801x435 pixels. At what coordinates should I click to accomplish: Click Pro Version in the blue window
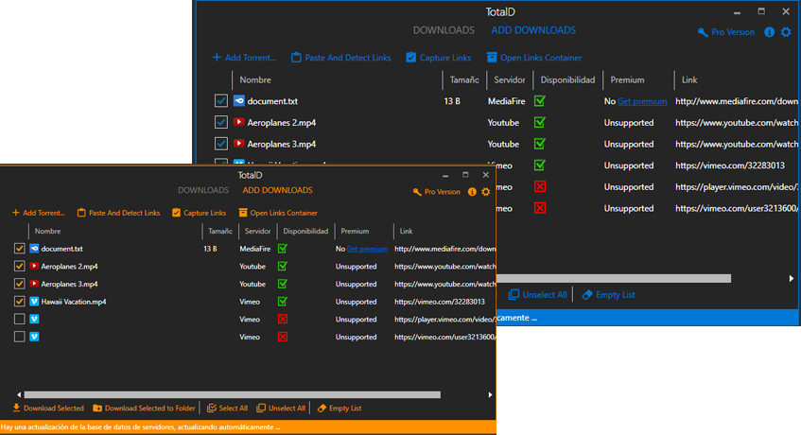pyautogui.click(x=726, y=32)
